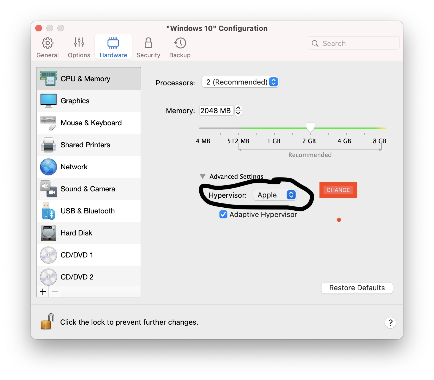This screenshot has width=434, height=380.
Task: Click the Mouse & Keyboard icon
Action: click(x=49, y=123)
